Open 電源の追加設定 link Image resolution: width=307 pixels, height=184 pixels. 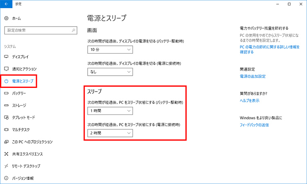tap(253, 76)
